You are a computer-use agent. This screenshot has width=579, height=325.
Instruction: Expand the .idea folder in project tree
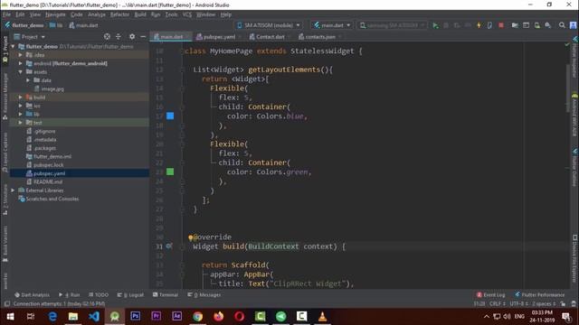[21, 55]
